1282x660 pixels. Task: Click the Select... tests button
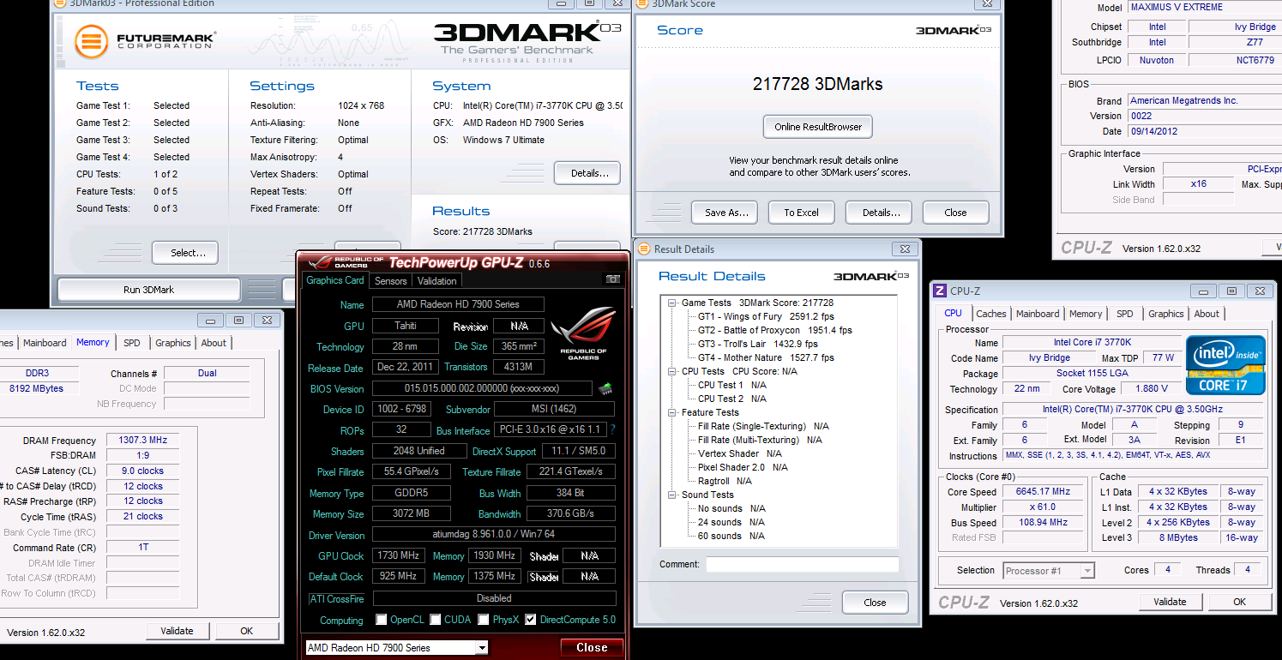pyautogui.click(x=185, y=253)
